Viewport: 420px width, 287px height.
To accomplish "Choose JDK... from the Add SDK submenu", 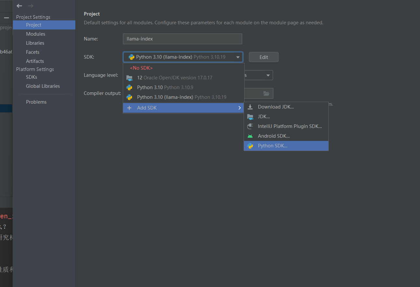I will tap(286, 117).
